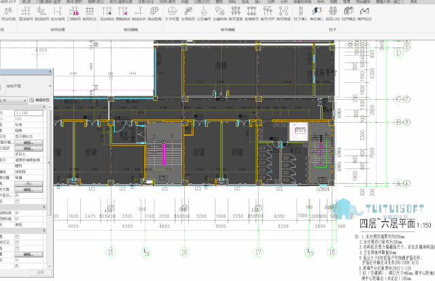
Task: Open the 三维轴网 3D grid tool
Action: 74,14
